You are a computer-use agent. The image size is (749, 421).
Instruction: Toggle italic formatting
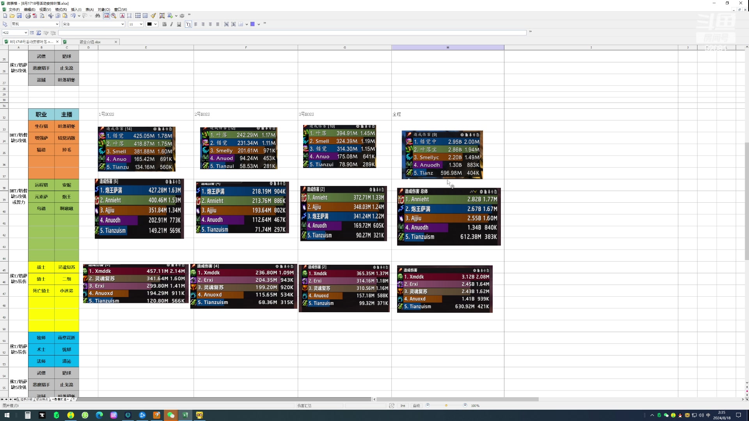pyautogui.click(x=172, y=24)
